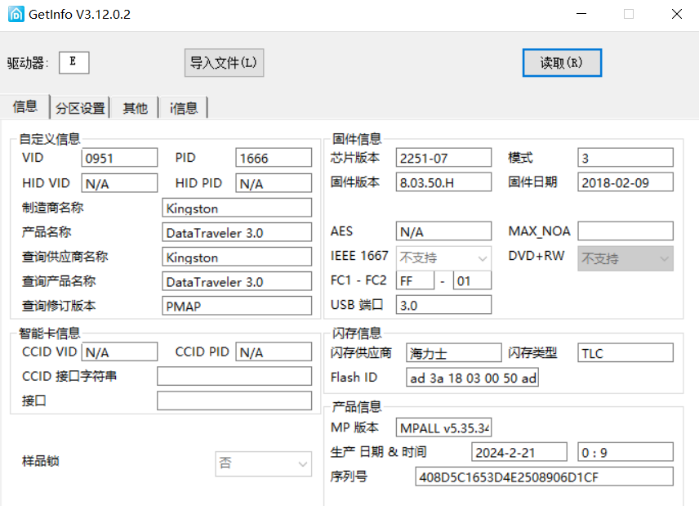Viewport: 699px width, 506px height.
Task: Click the USB 端口 field 3.0
Action: [x=443, y=305]
